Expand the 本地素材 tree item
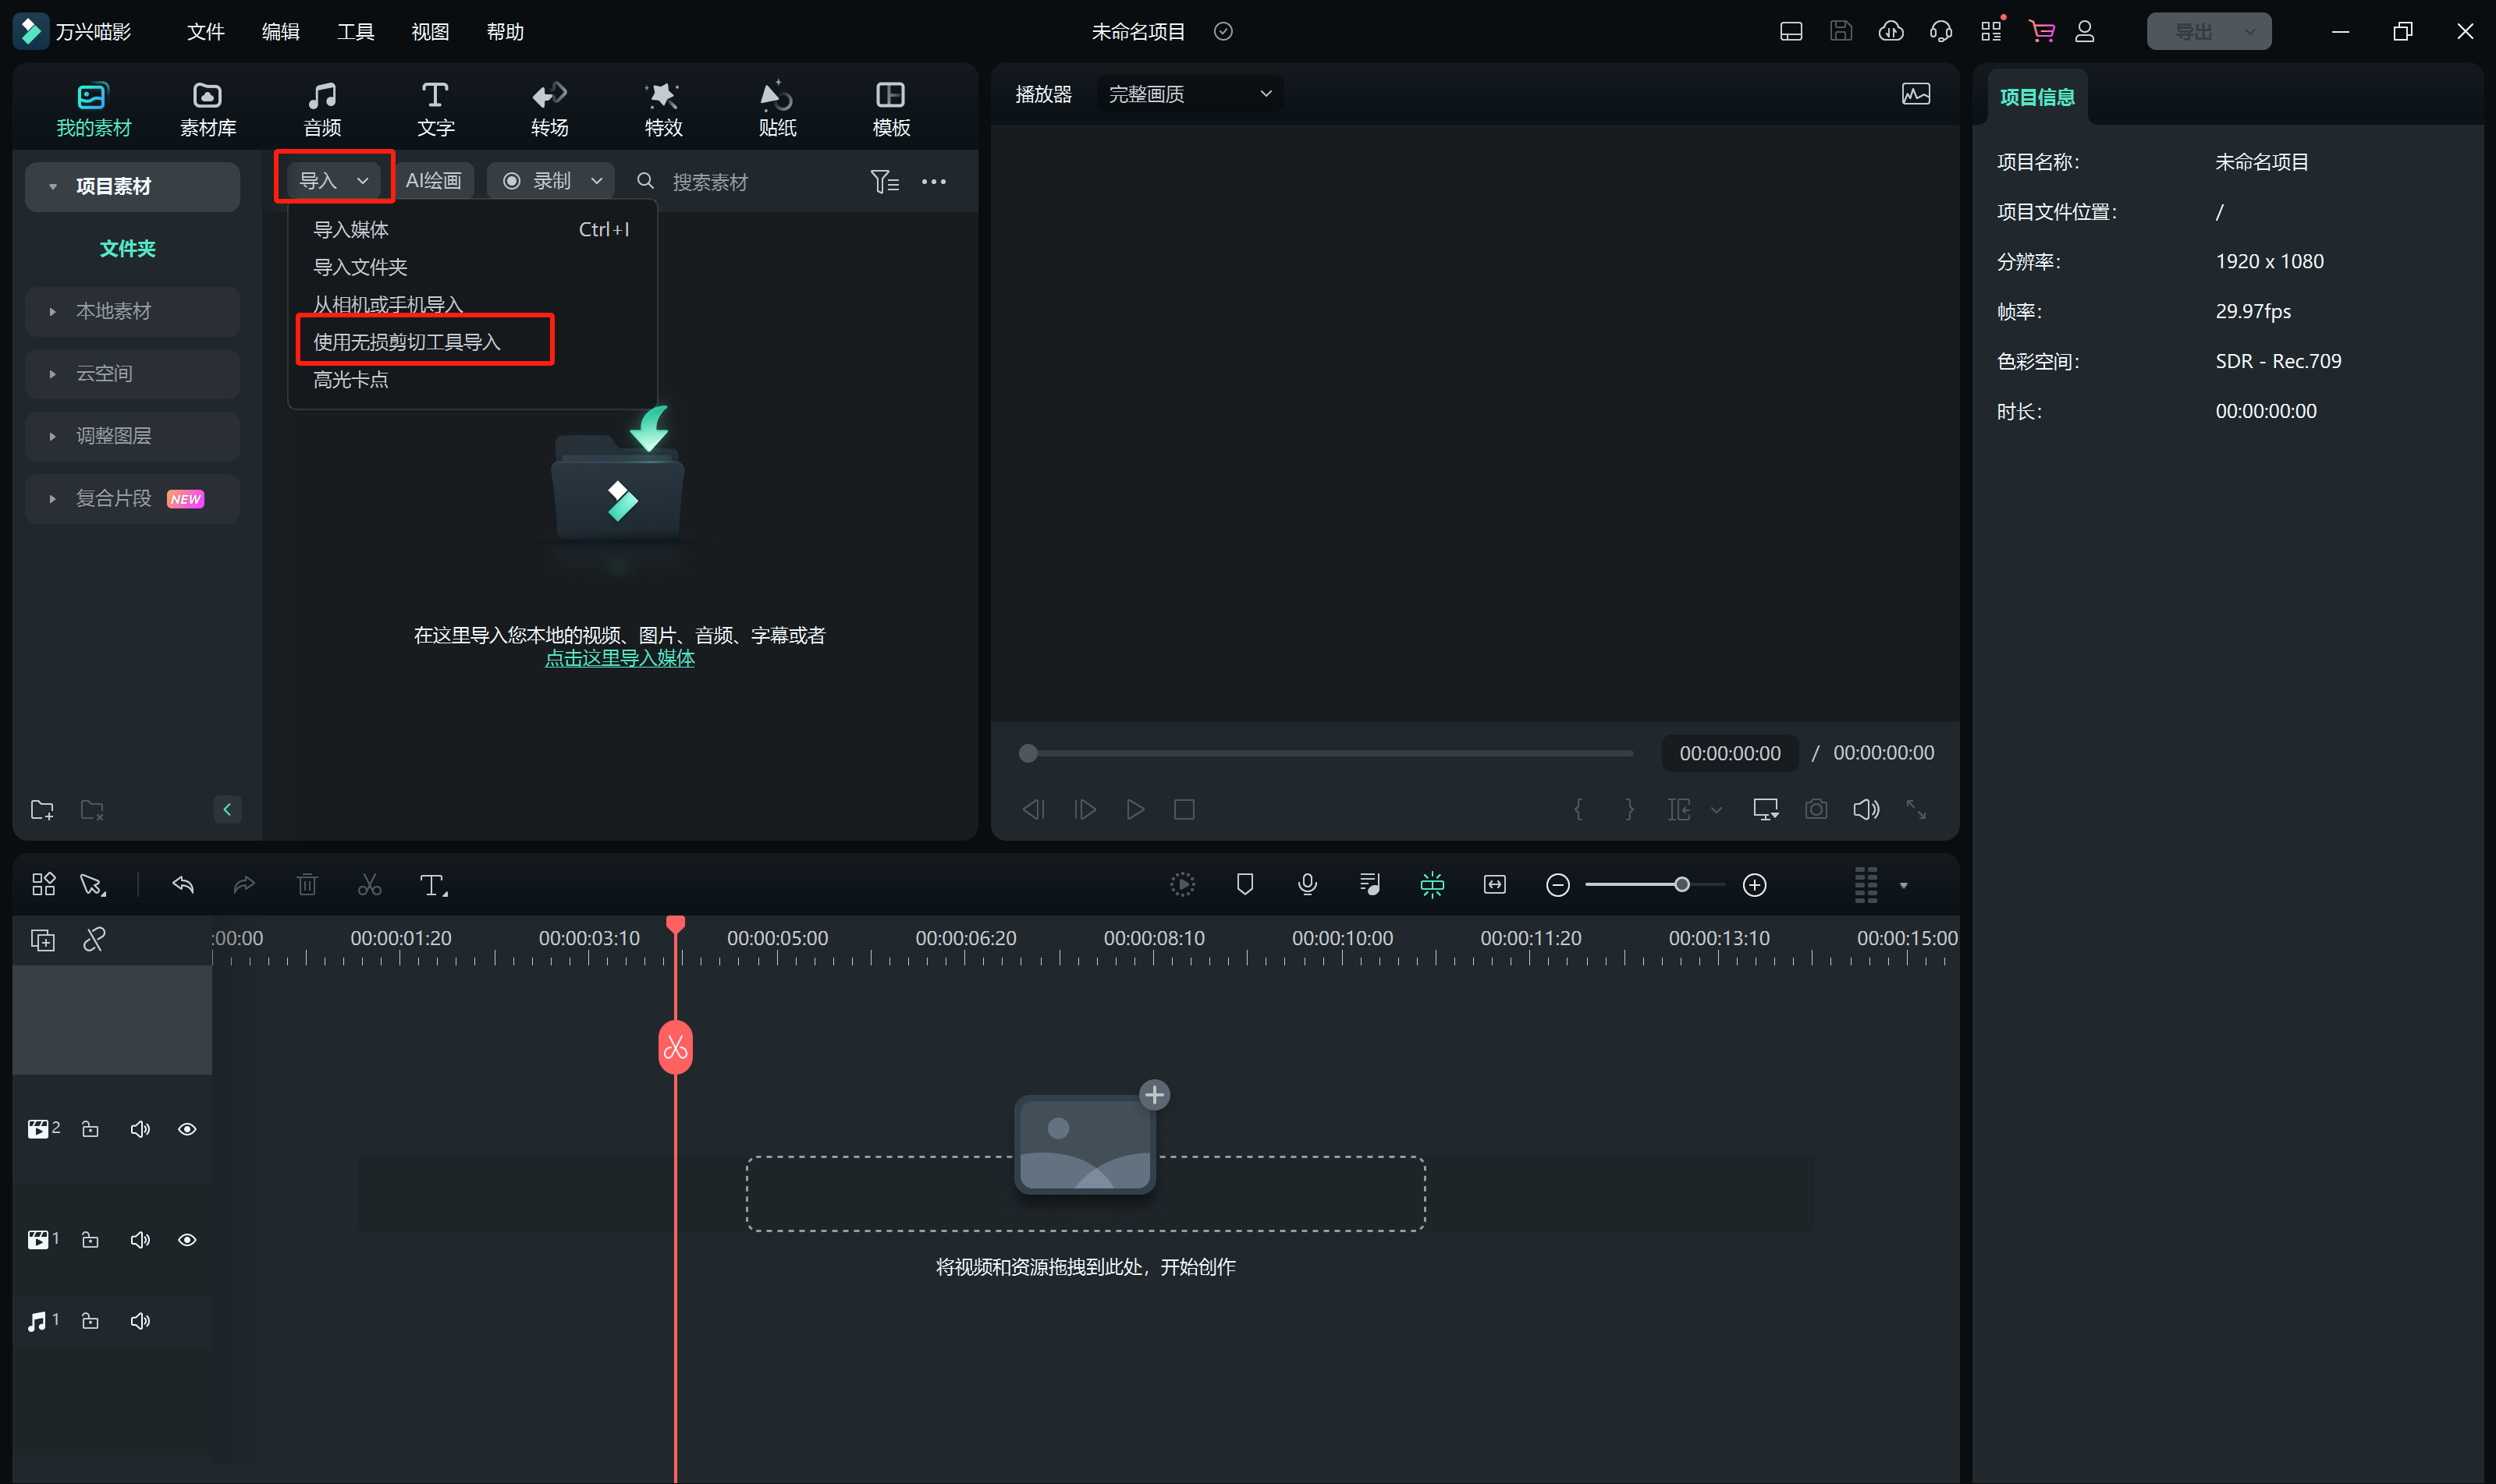The image size is (2496, 1484). [52, 311]
